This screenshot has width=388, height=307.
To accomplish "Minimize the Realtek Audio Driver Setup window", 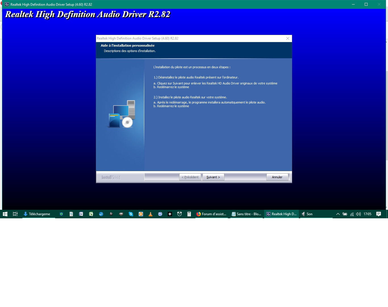I will tap(353, 4).
